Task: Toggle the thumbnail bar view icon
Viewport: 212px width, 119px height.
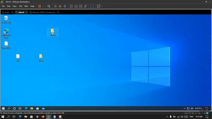Action: click(76, 6)
